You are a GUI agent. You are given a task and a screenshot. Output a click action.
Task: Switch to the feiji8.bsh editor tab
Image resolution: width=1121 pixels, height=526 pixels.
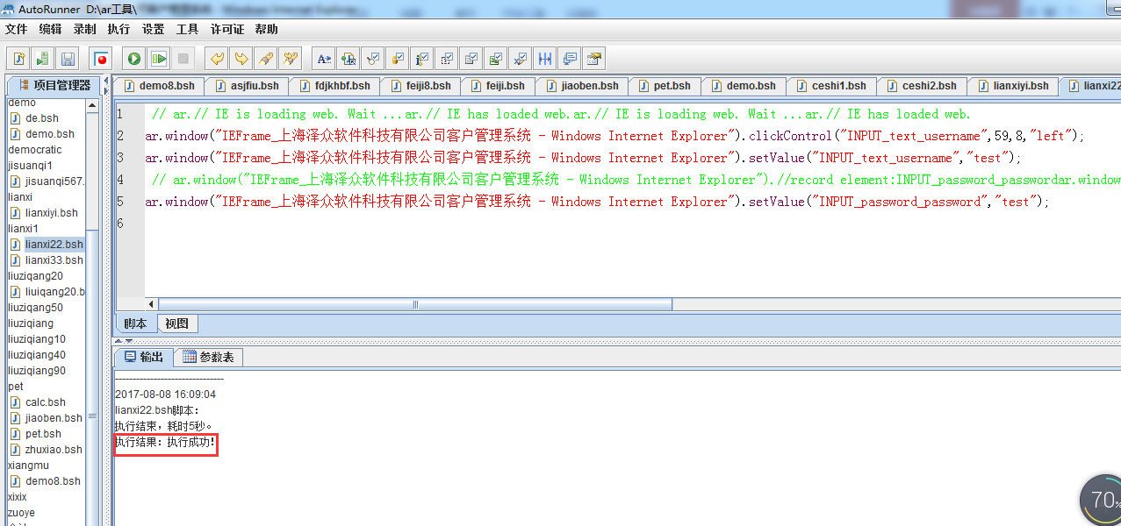421,86
